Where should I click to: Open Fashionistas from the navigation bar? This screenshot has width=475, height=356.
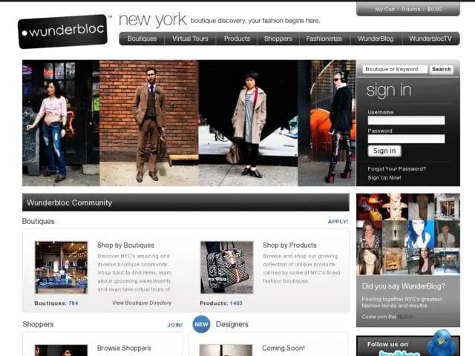point(324,39)
